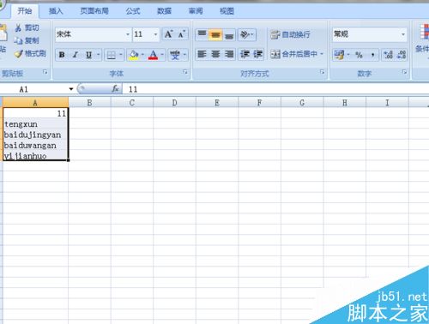Image resolution: width=429 pixels, height=324 pixels.
Task: Click the text orientation icon
Action: [245, 34]
